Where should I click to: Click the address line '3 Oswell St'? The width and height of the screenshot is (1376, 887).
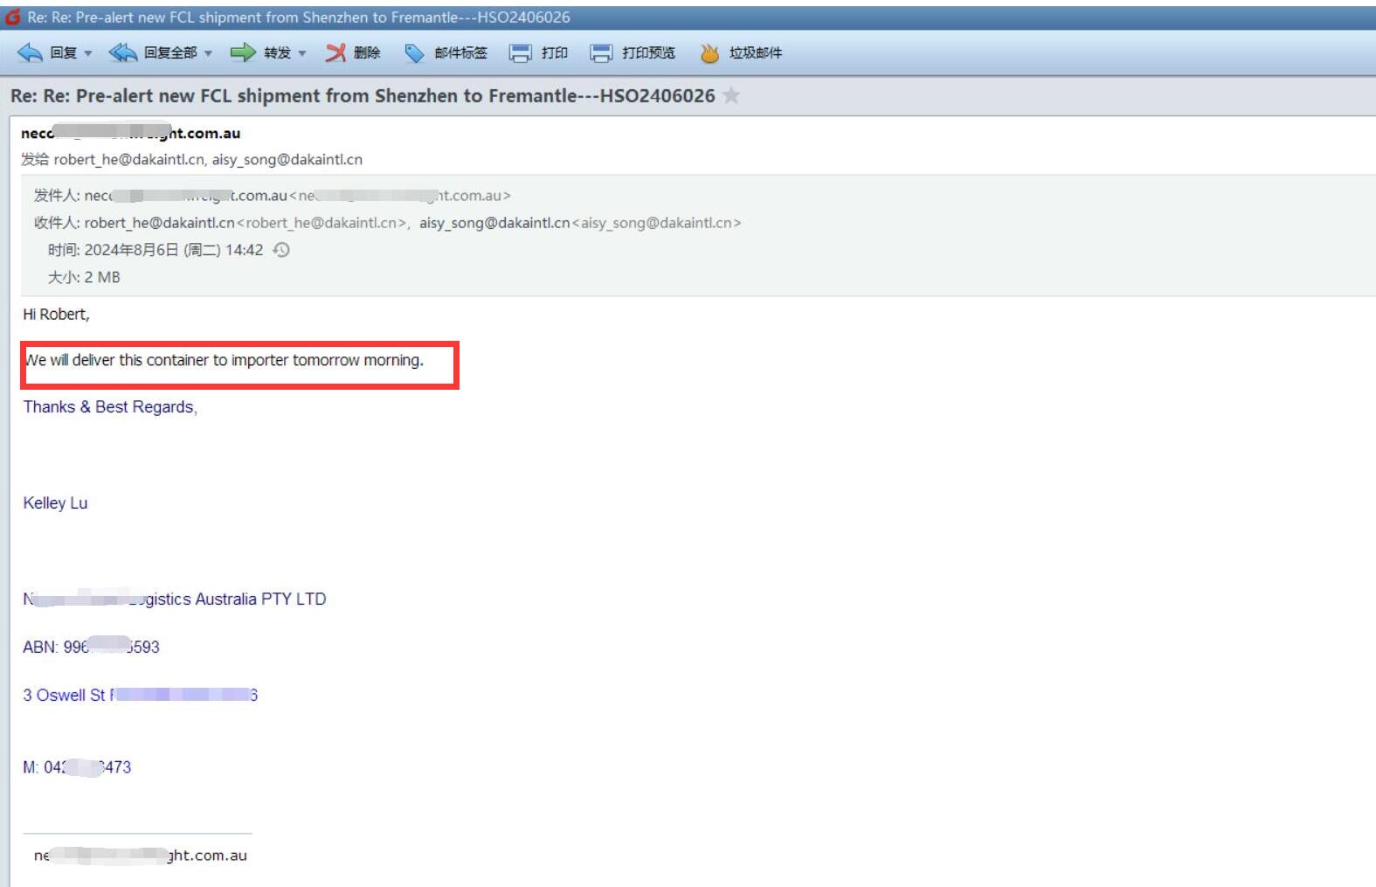point(140,696)
